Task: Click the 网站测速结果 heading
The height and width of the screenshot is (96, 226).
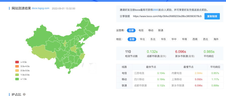Action: pyautogui.click(x=21, y=8)
